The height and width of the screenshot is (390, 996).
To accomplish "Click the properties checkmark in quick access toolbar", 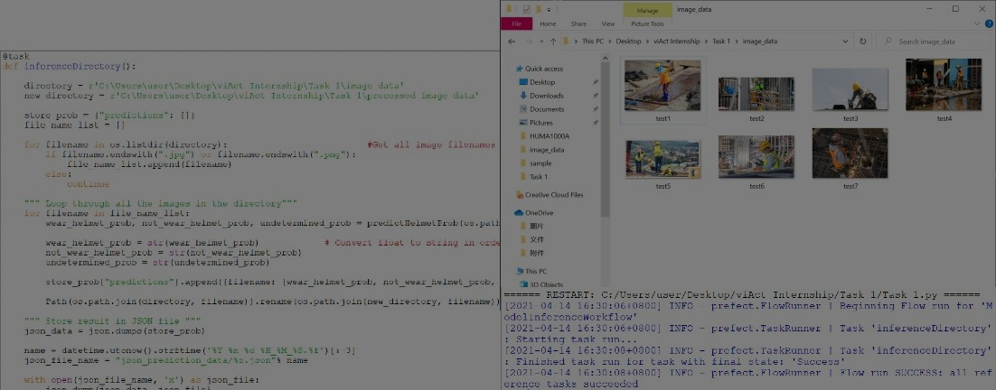I will (526, 8).
